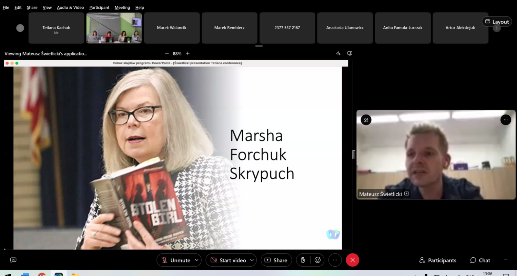
Task: Open more options on Mateusz's video tile
Action: [506, 120]
